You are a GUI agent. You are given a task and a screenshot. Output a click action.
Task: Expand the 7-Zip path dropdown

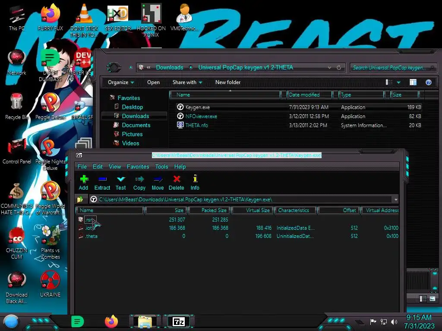pyautogui.click(x=395, y=199)
